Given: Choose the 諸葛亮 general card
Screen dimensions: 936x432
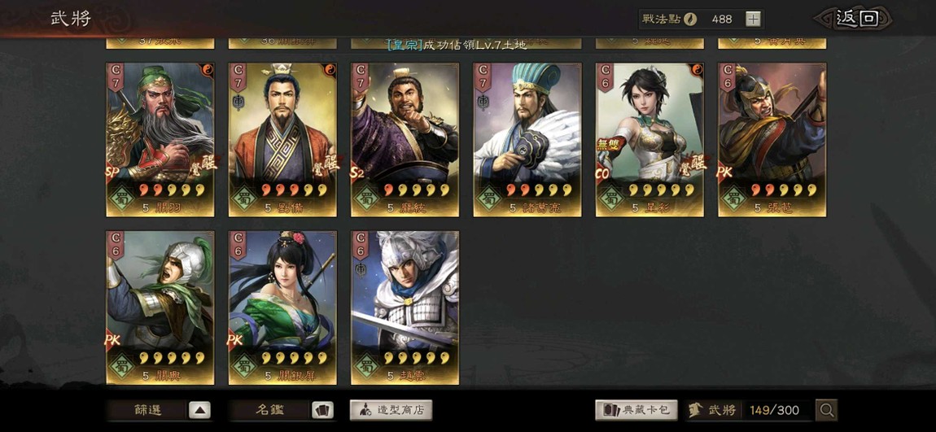Looking at the screenshot, I should point(527,140).
